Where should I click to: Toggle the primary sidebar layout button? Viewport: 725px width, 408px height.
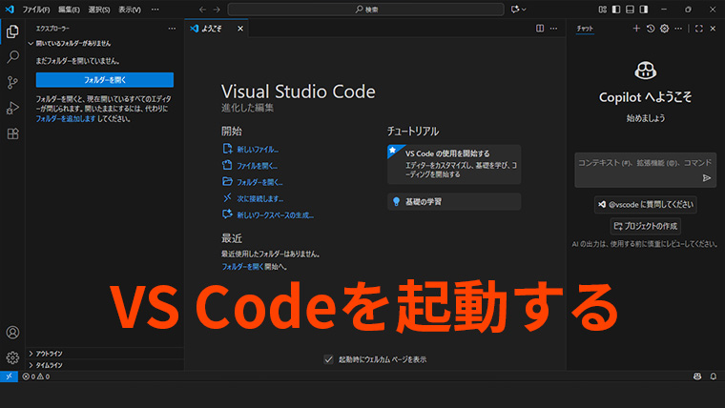tap(615, 10)
